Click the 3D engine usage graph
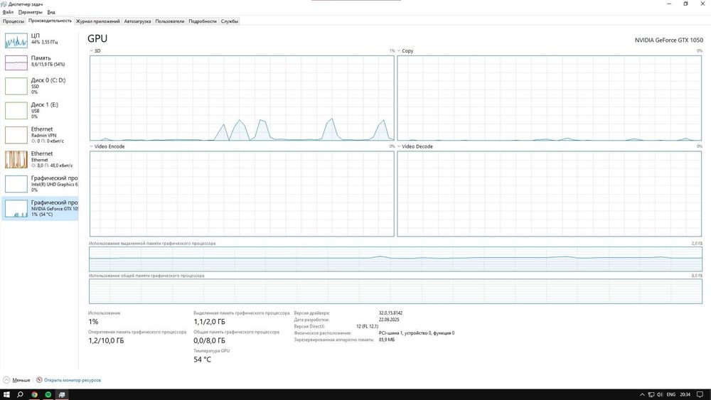Viewport: 711px width, 400px height. 242,98
